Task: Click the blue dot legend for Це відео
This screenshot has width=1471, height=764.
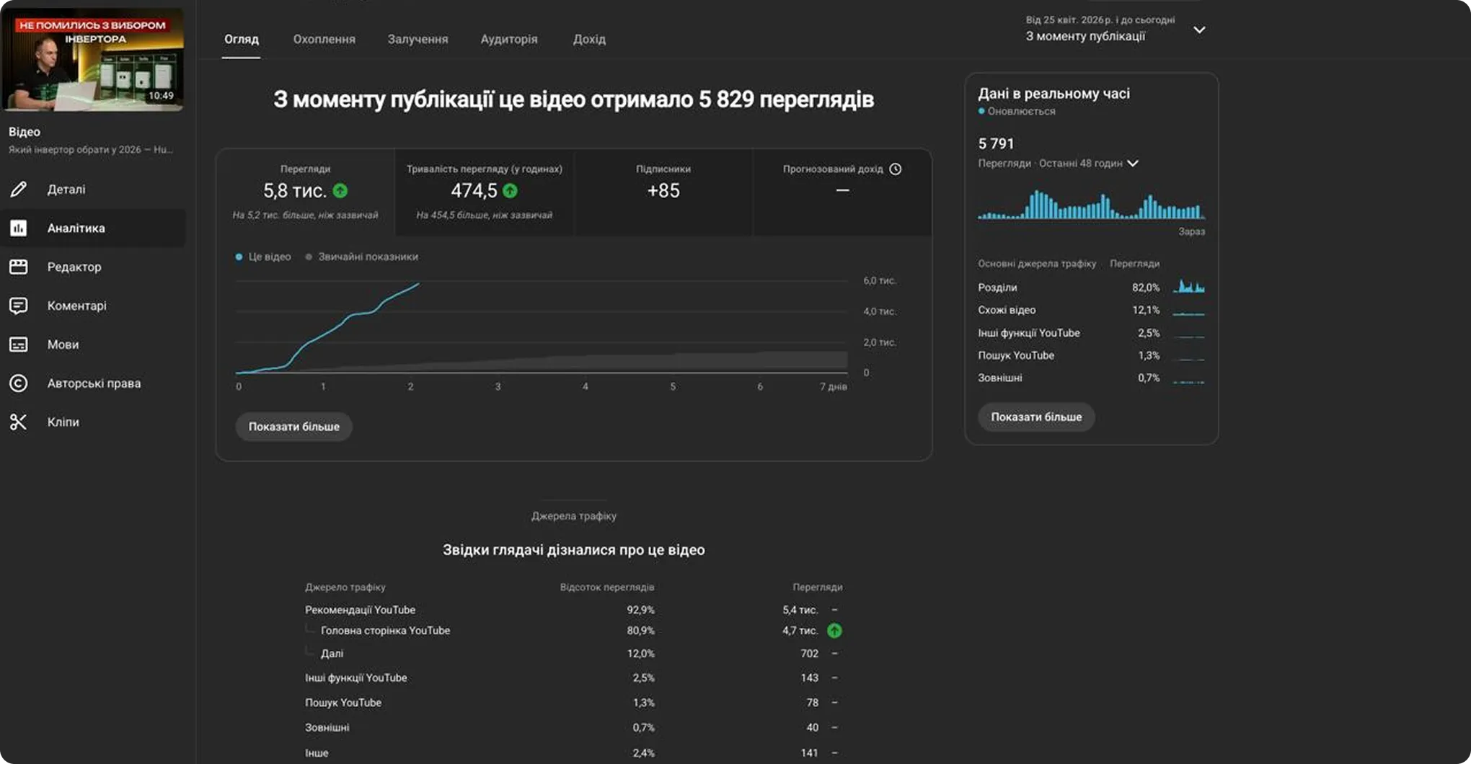Action: (239, 257)
